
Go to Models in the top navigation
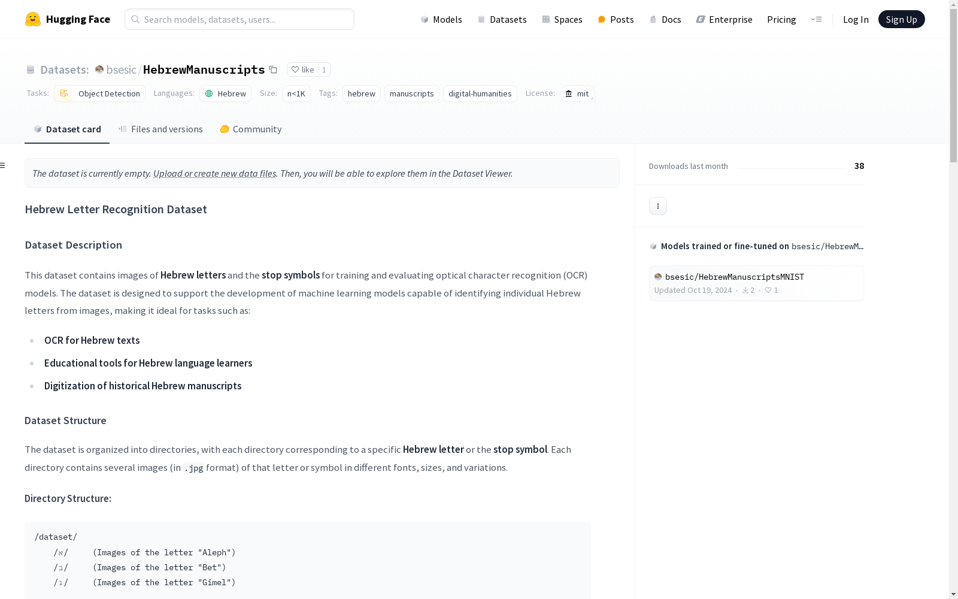[441, 19]
